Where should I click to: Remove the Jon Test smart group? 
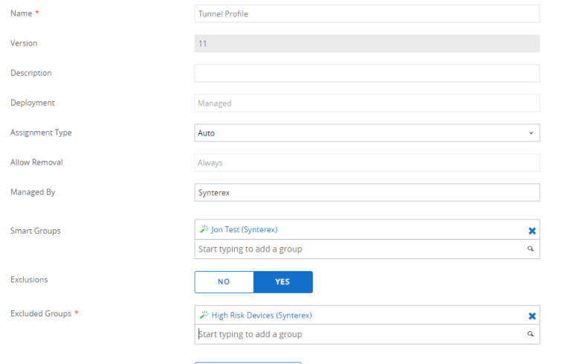click(532, 231)
